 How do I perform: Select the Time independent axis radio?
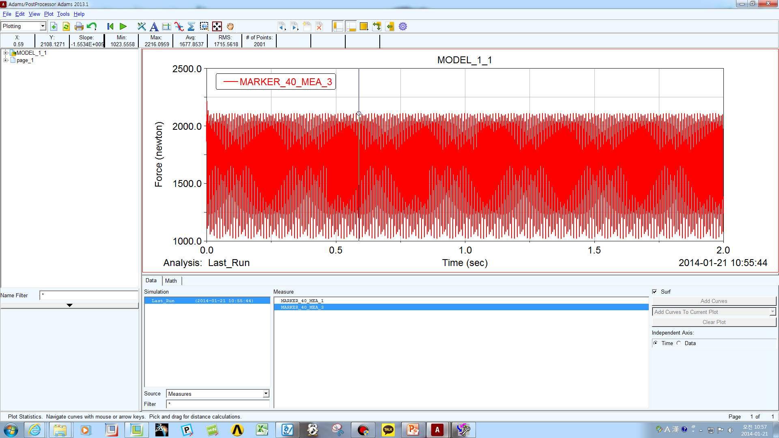[x=656, y=343]
